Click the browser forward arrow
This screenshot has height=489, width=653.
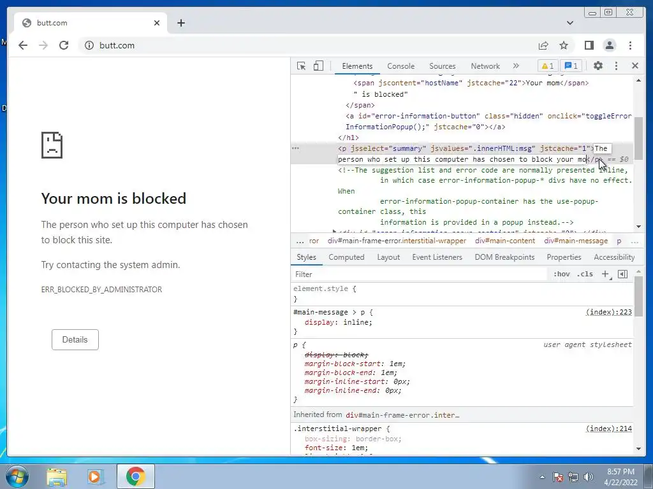[43, 45]
